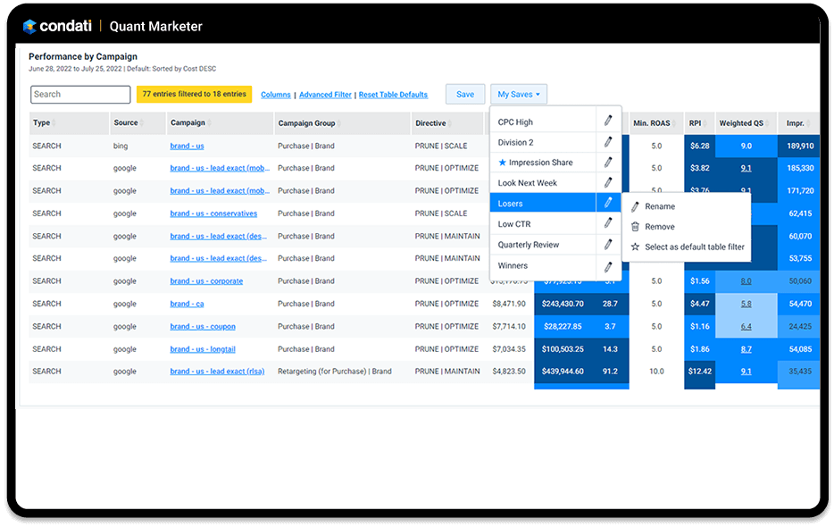Load the Look Next Week saved view

543,182
